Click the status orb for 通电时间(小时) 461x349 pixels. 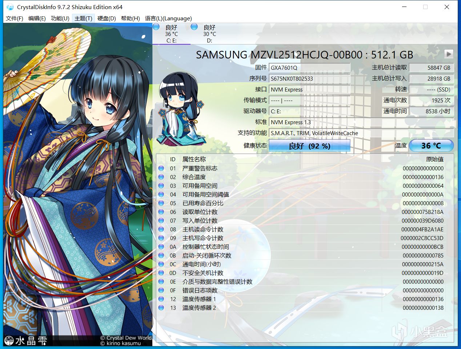[x=161, y=264]
